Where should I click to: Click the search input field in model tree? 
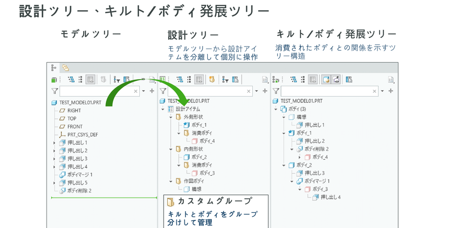(96, 91)
